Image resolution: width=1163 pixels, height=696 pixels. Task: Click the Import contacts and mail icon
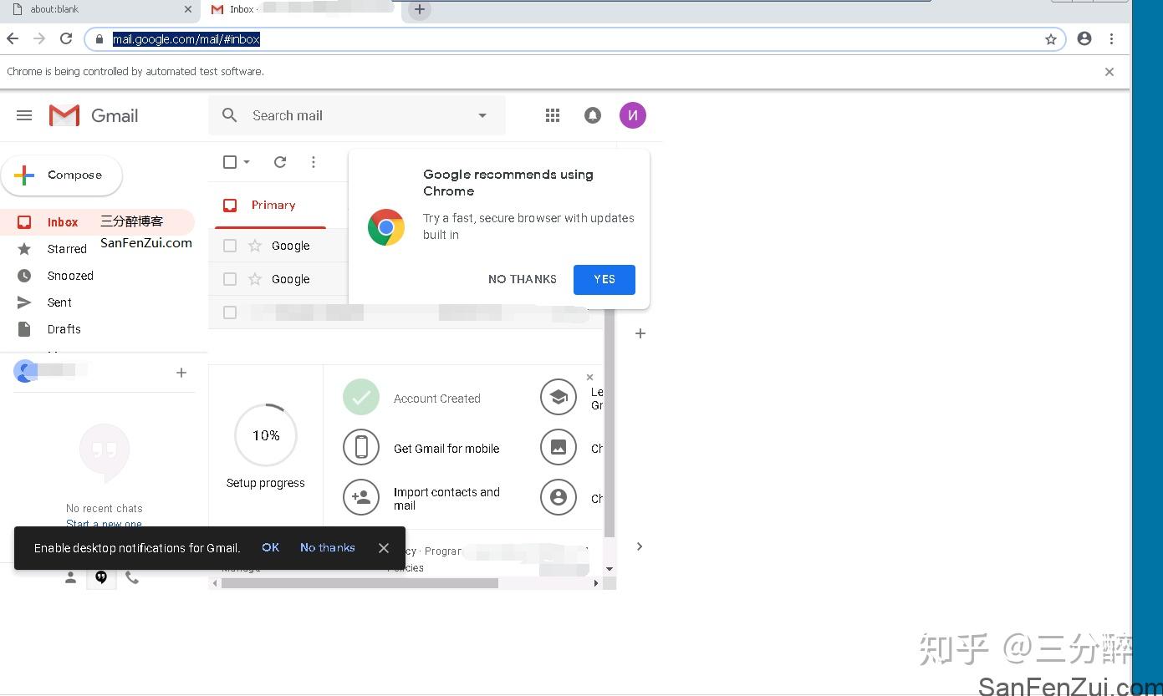coord(361,498)
